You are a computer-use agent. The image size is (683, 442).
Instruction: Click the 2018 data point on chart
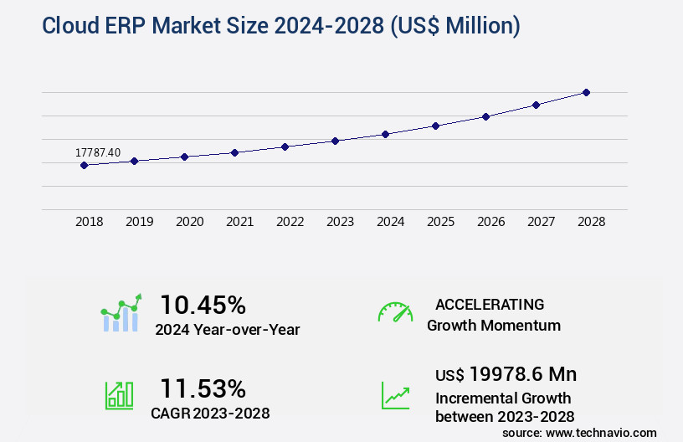pyautogui.click(x=84, y=166)
